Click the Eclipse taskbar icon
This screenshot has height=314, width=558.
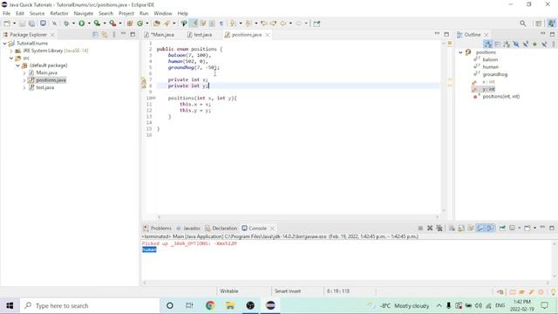270,305
